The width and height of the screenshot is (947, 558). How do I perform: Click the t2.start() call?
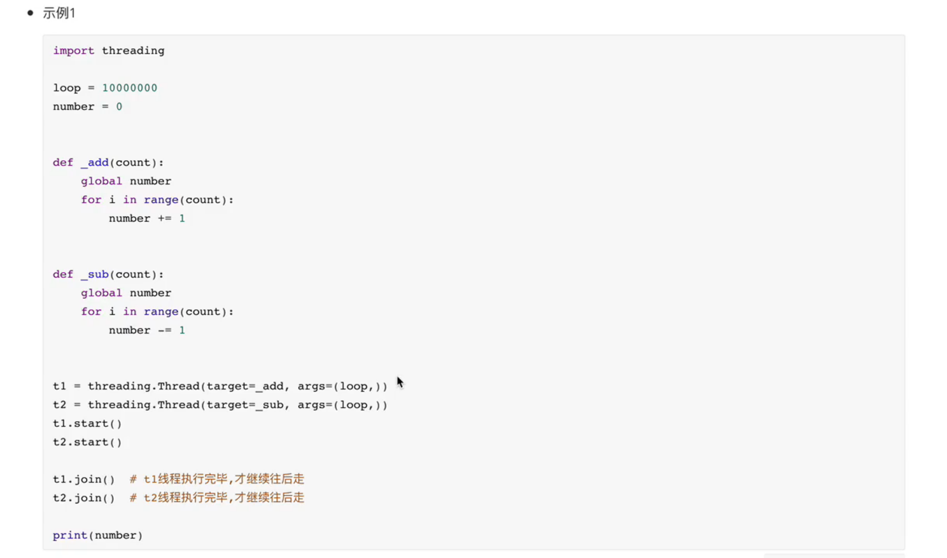point(87,442)
